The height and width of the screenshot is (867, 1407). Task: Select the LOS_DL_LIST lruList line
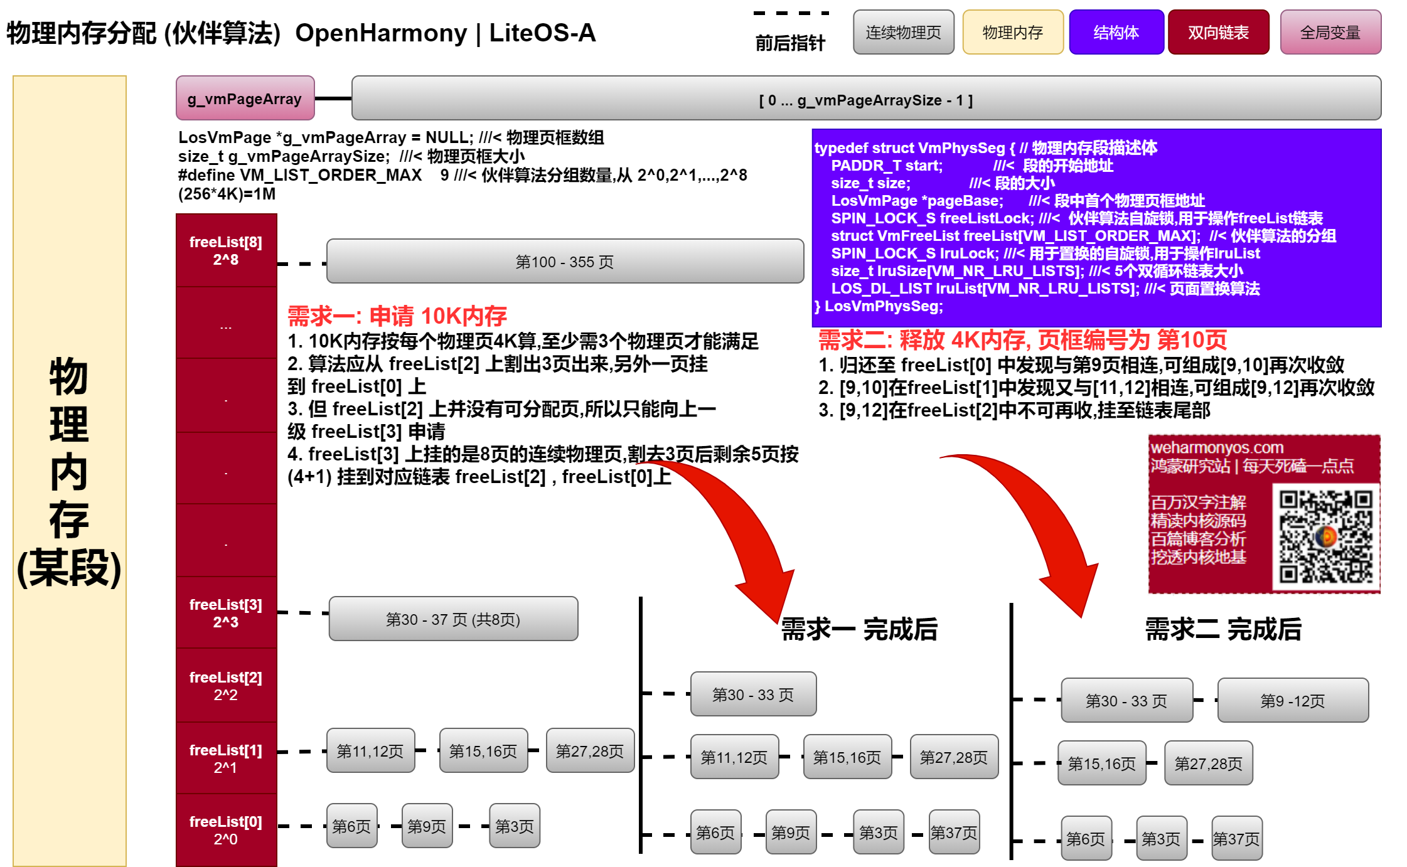[x=1046, y=288]
